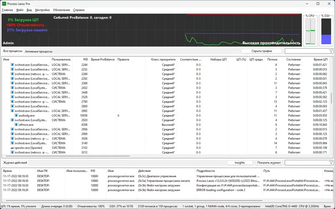Click the Показать журнал button
335x209 pixels.
point(269,163)
